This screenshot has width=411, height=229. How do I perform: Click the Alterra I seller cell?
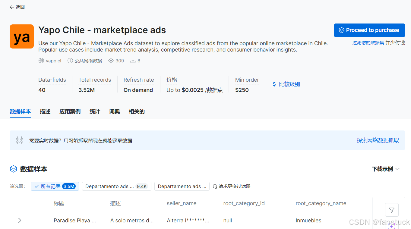pos(188,221)
